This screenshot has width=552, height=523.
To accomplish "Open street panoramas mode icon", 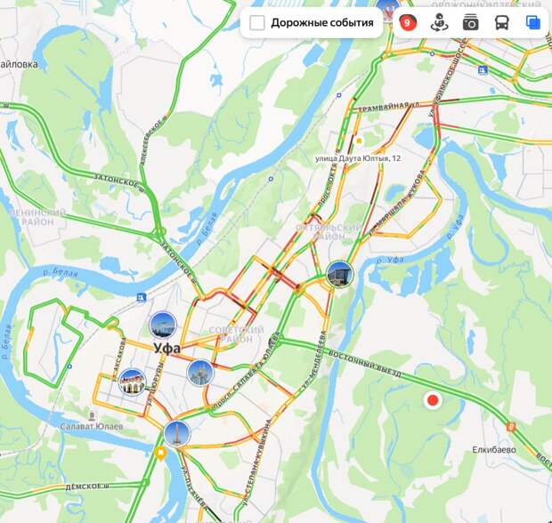I will (x=439, y=23).
